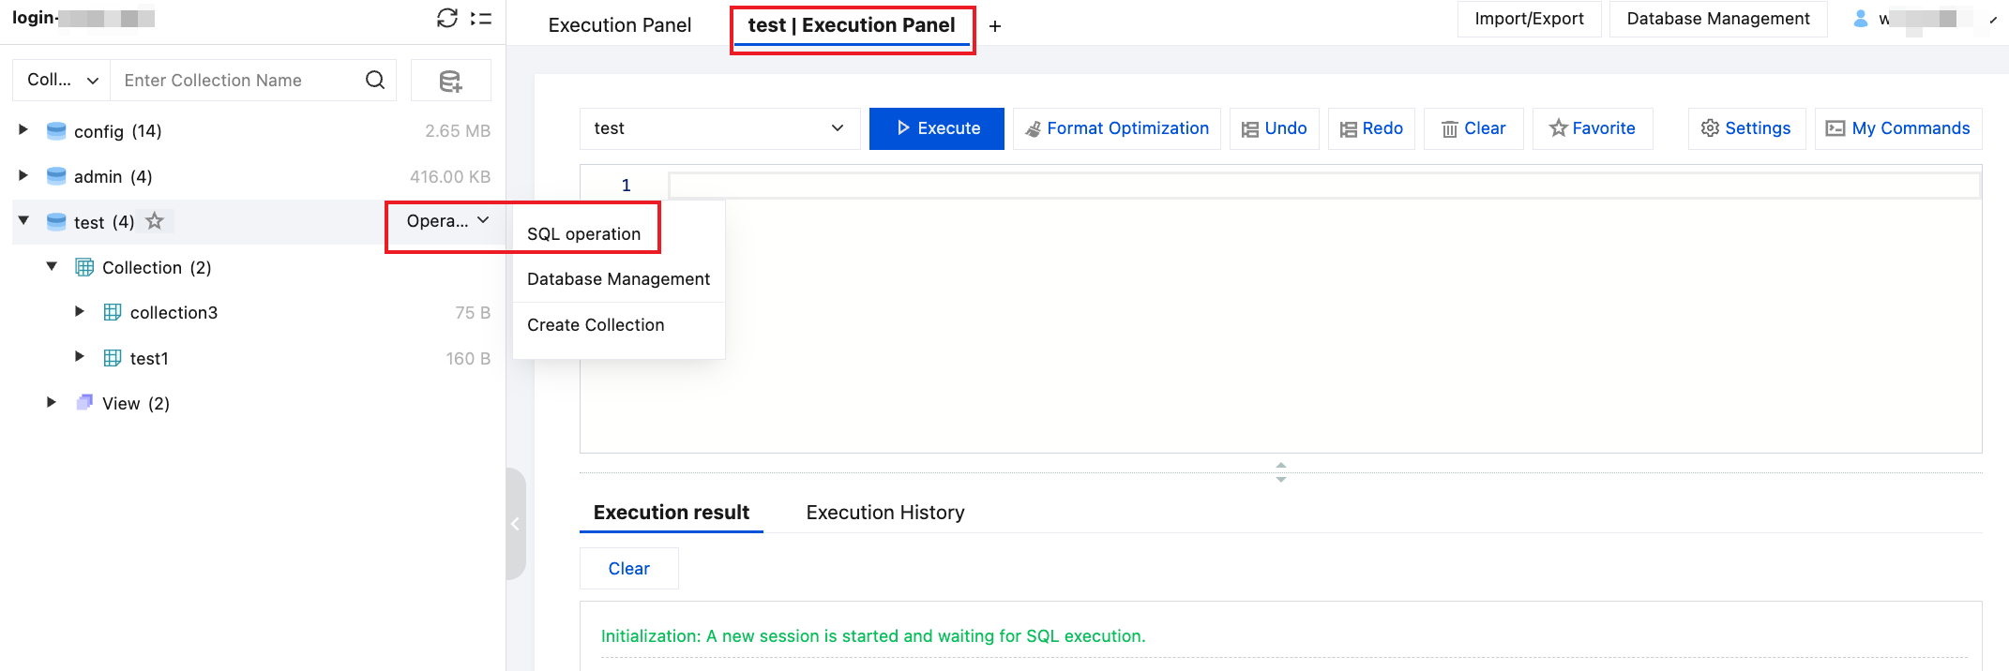Expand the config database node
Screen dimensions: 2009x671
23,130
